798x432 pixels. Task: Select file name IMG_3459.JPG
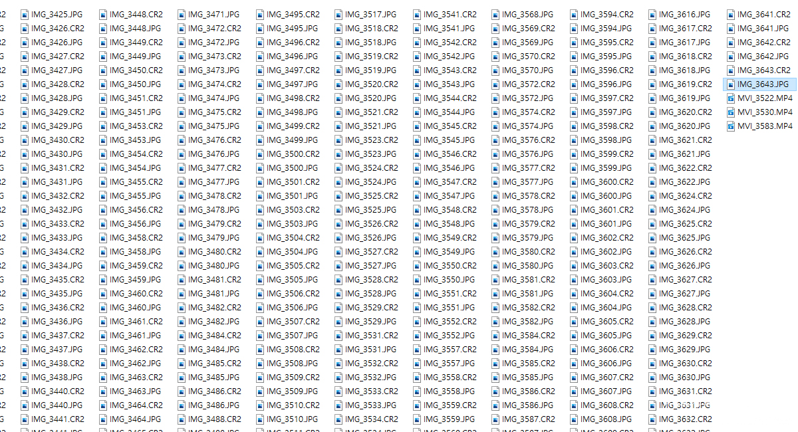(136, 279)
